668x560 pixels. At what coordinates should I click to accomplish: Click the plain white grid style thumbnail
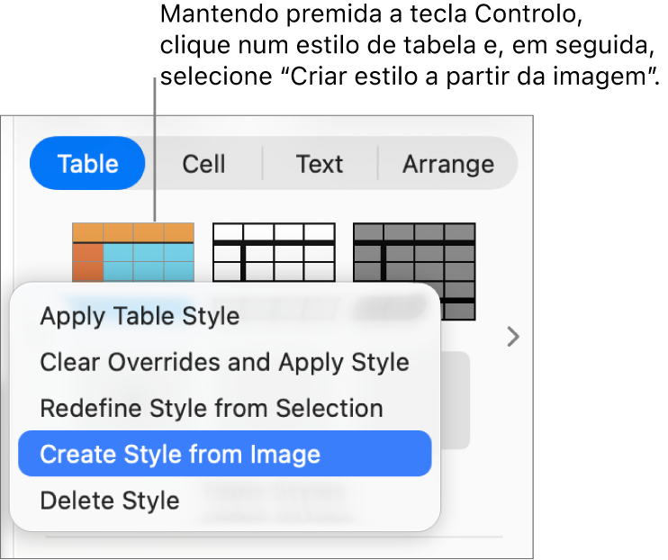pos(274,252)
